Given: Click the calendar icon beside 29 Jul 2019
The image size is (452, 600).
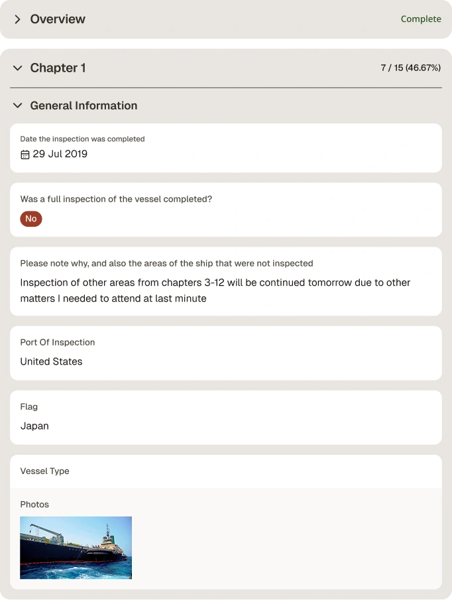Looking at the screenshot, I should click(x=25, y=154).
